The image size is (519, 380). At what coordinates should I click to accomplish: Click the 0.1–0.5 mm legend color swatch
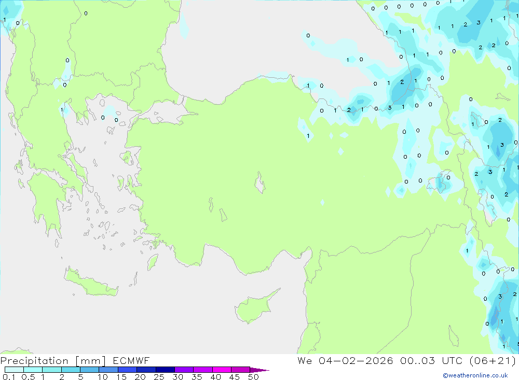pyautogui.click(x=14, y=370)
